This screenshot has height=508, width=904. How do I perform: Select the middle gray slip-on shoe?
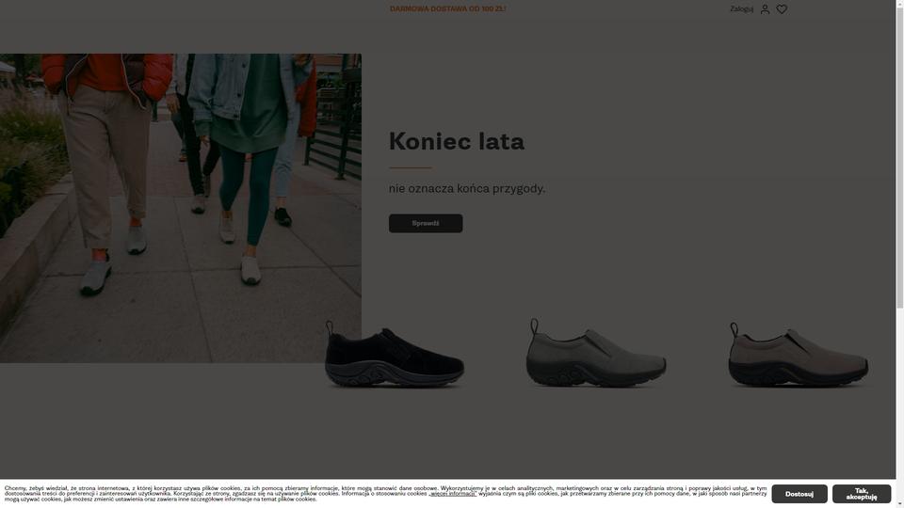596,353
